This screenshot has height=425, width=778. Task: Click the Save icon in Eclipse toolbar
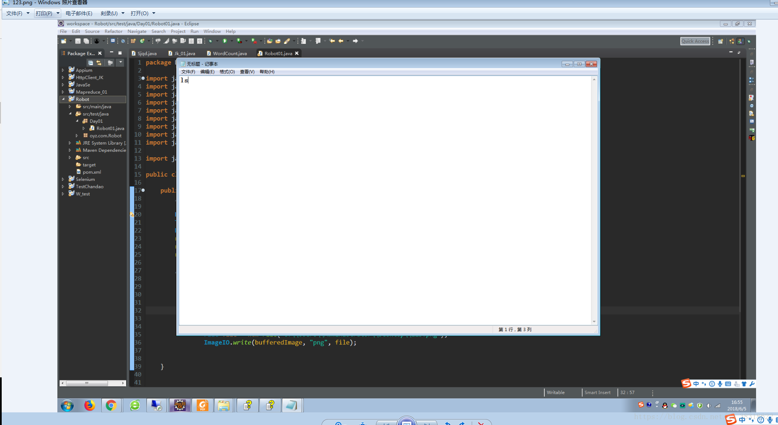(78, 41)
